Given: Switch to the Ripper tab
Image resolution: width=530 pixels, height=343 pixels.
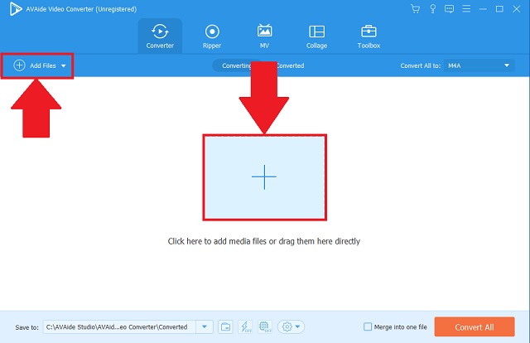Looking at the screenshot, I should pos(212,36).
